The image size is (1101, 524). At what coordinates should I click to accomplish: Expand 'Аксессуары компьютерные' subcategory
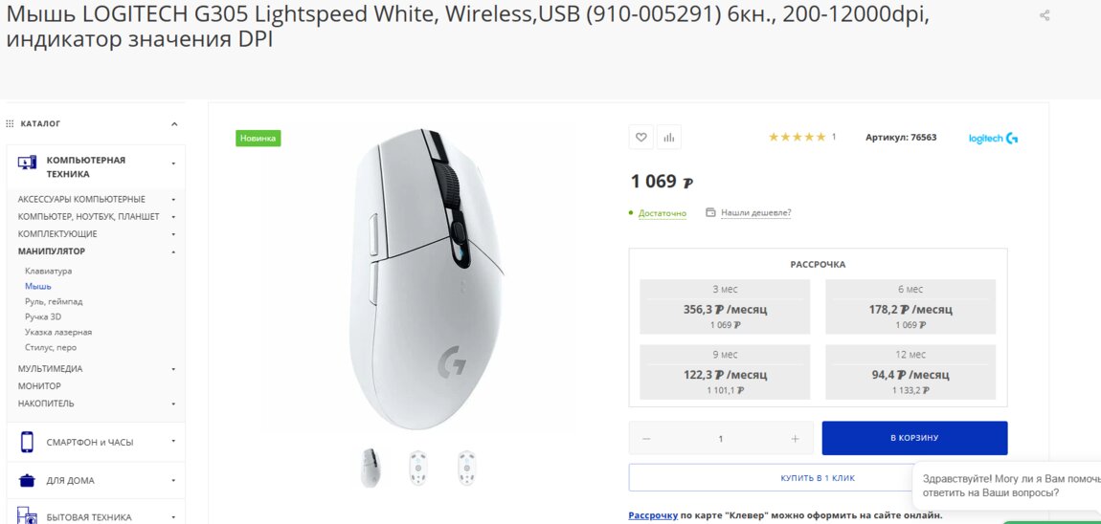tap(173, 200)
